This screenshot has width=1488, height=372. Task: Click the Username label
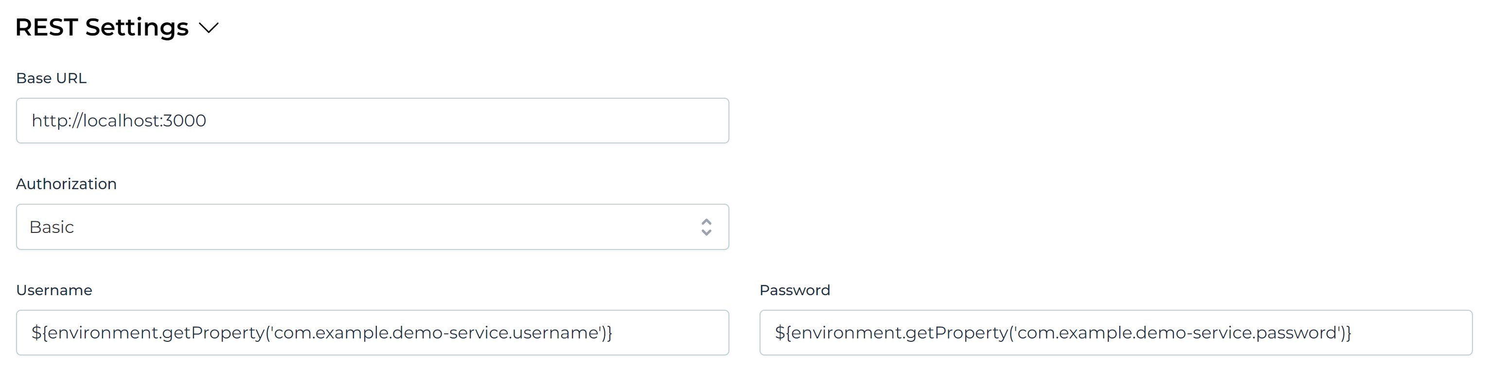[x=54, y=290]
